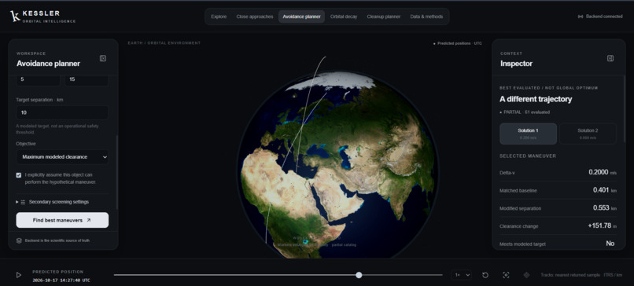The width and height of the screenshot is (634, 286).
Task: Go to the Orbital decay tab
Action: click(x=344, y=16)
